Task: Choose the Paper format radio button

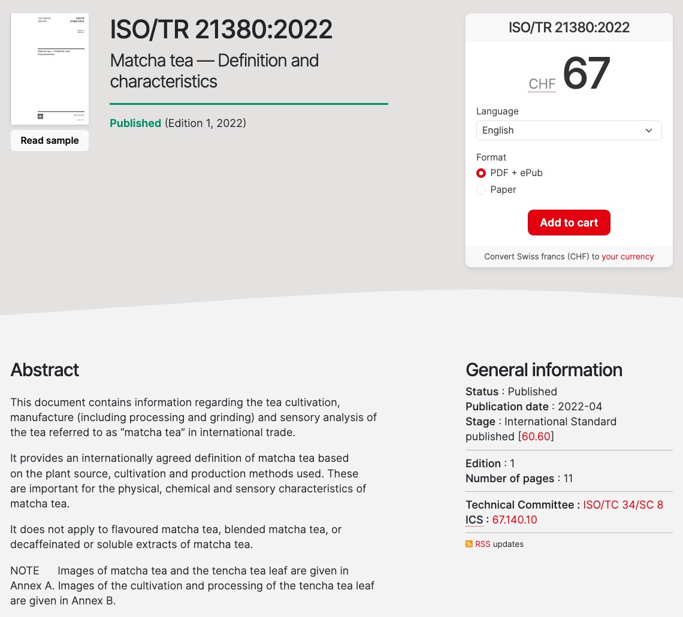Action: tap(481, 189)
